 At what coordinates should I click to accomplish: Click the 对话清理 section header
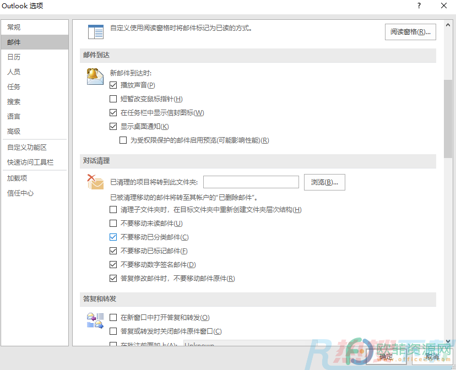pos(258,161)
